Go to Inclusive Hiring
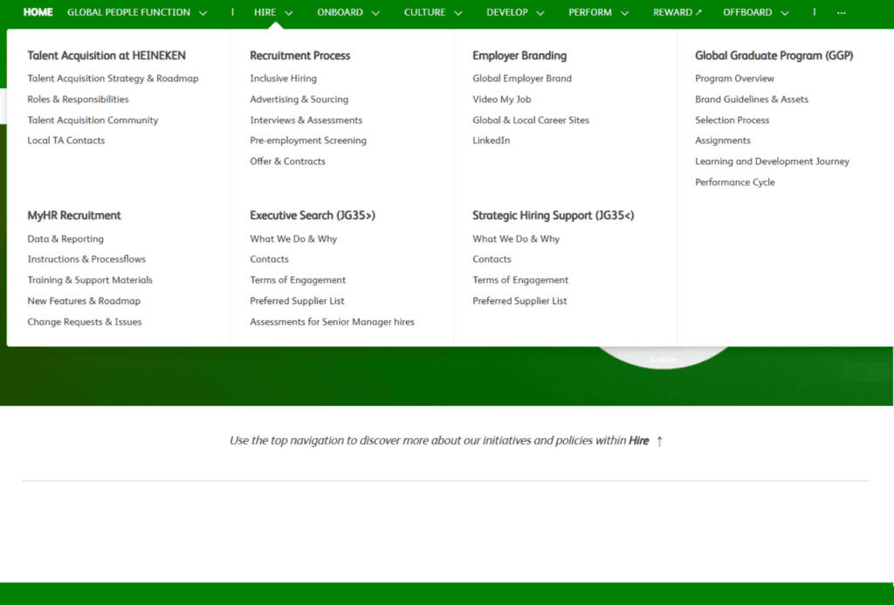This screenshot has height=605, width=894. coord(284,79)
